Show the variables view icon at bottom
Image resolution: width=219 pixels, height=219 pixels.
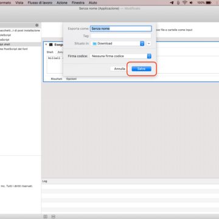53,217
